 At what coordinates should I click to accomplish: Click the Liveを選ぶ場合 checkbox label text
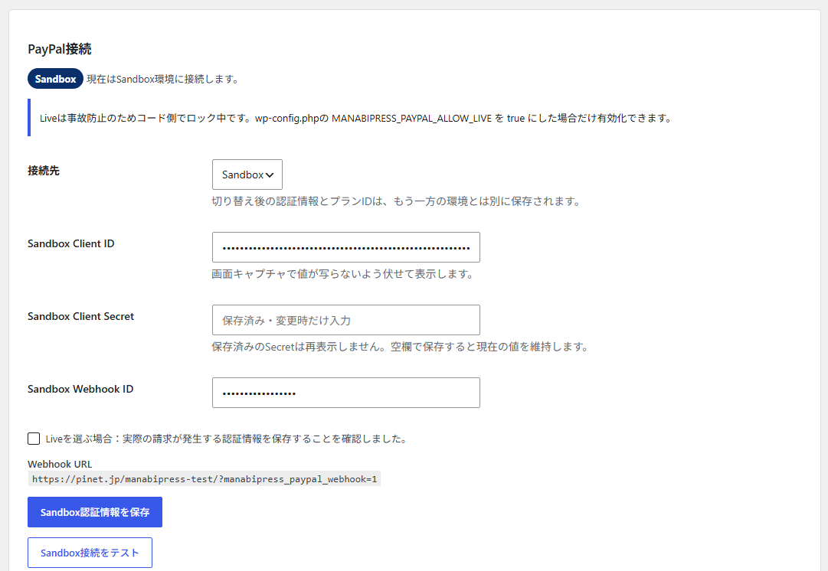click(x=226, y=439)
